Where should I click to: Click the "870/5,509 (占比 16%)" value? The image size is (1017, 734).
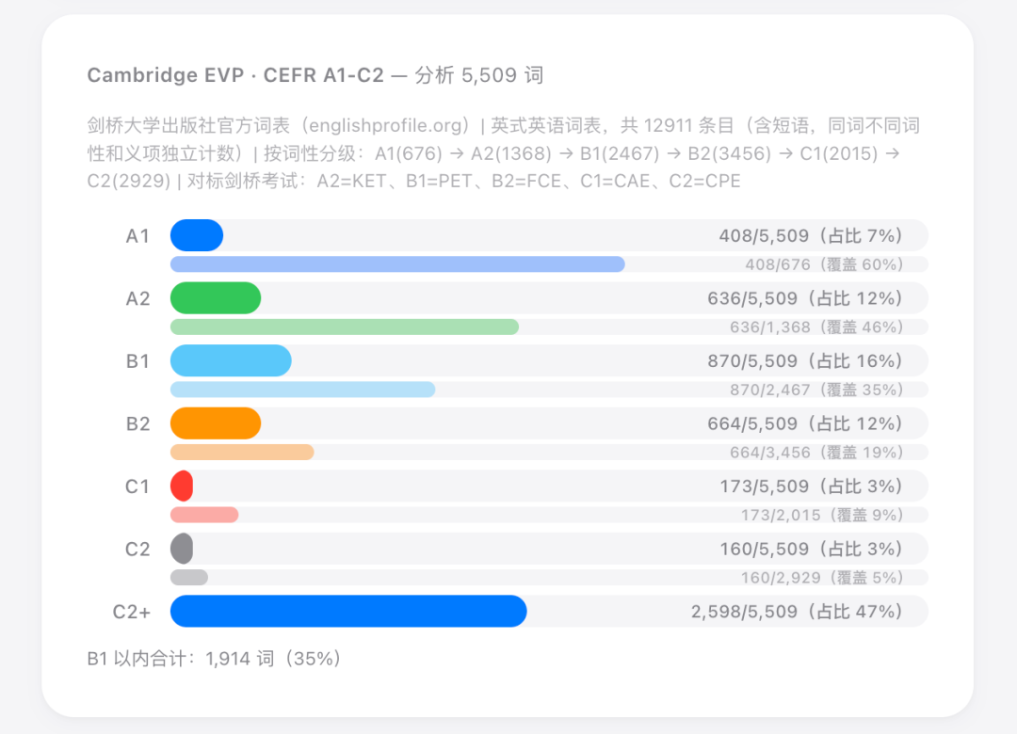tap(804, 360)
